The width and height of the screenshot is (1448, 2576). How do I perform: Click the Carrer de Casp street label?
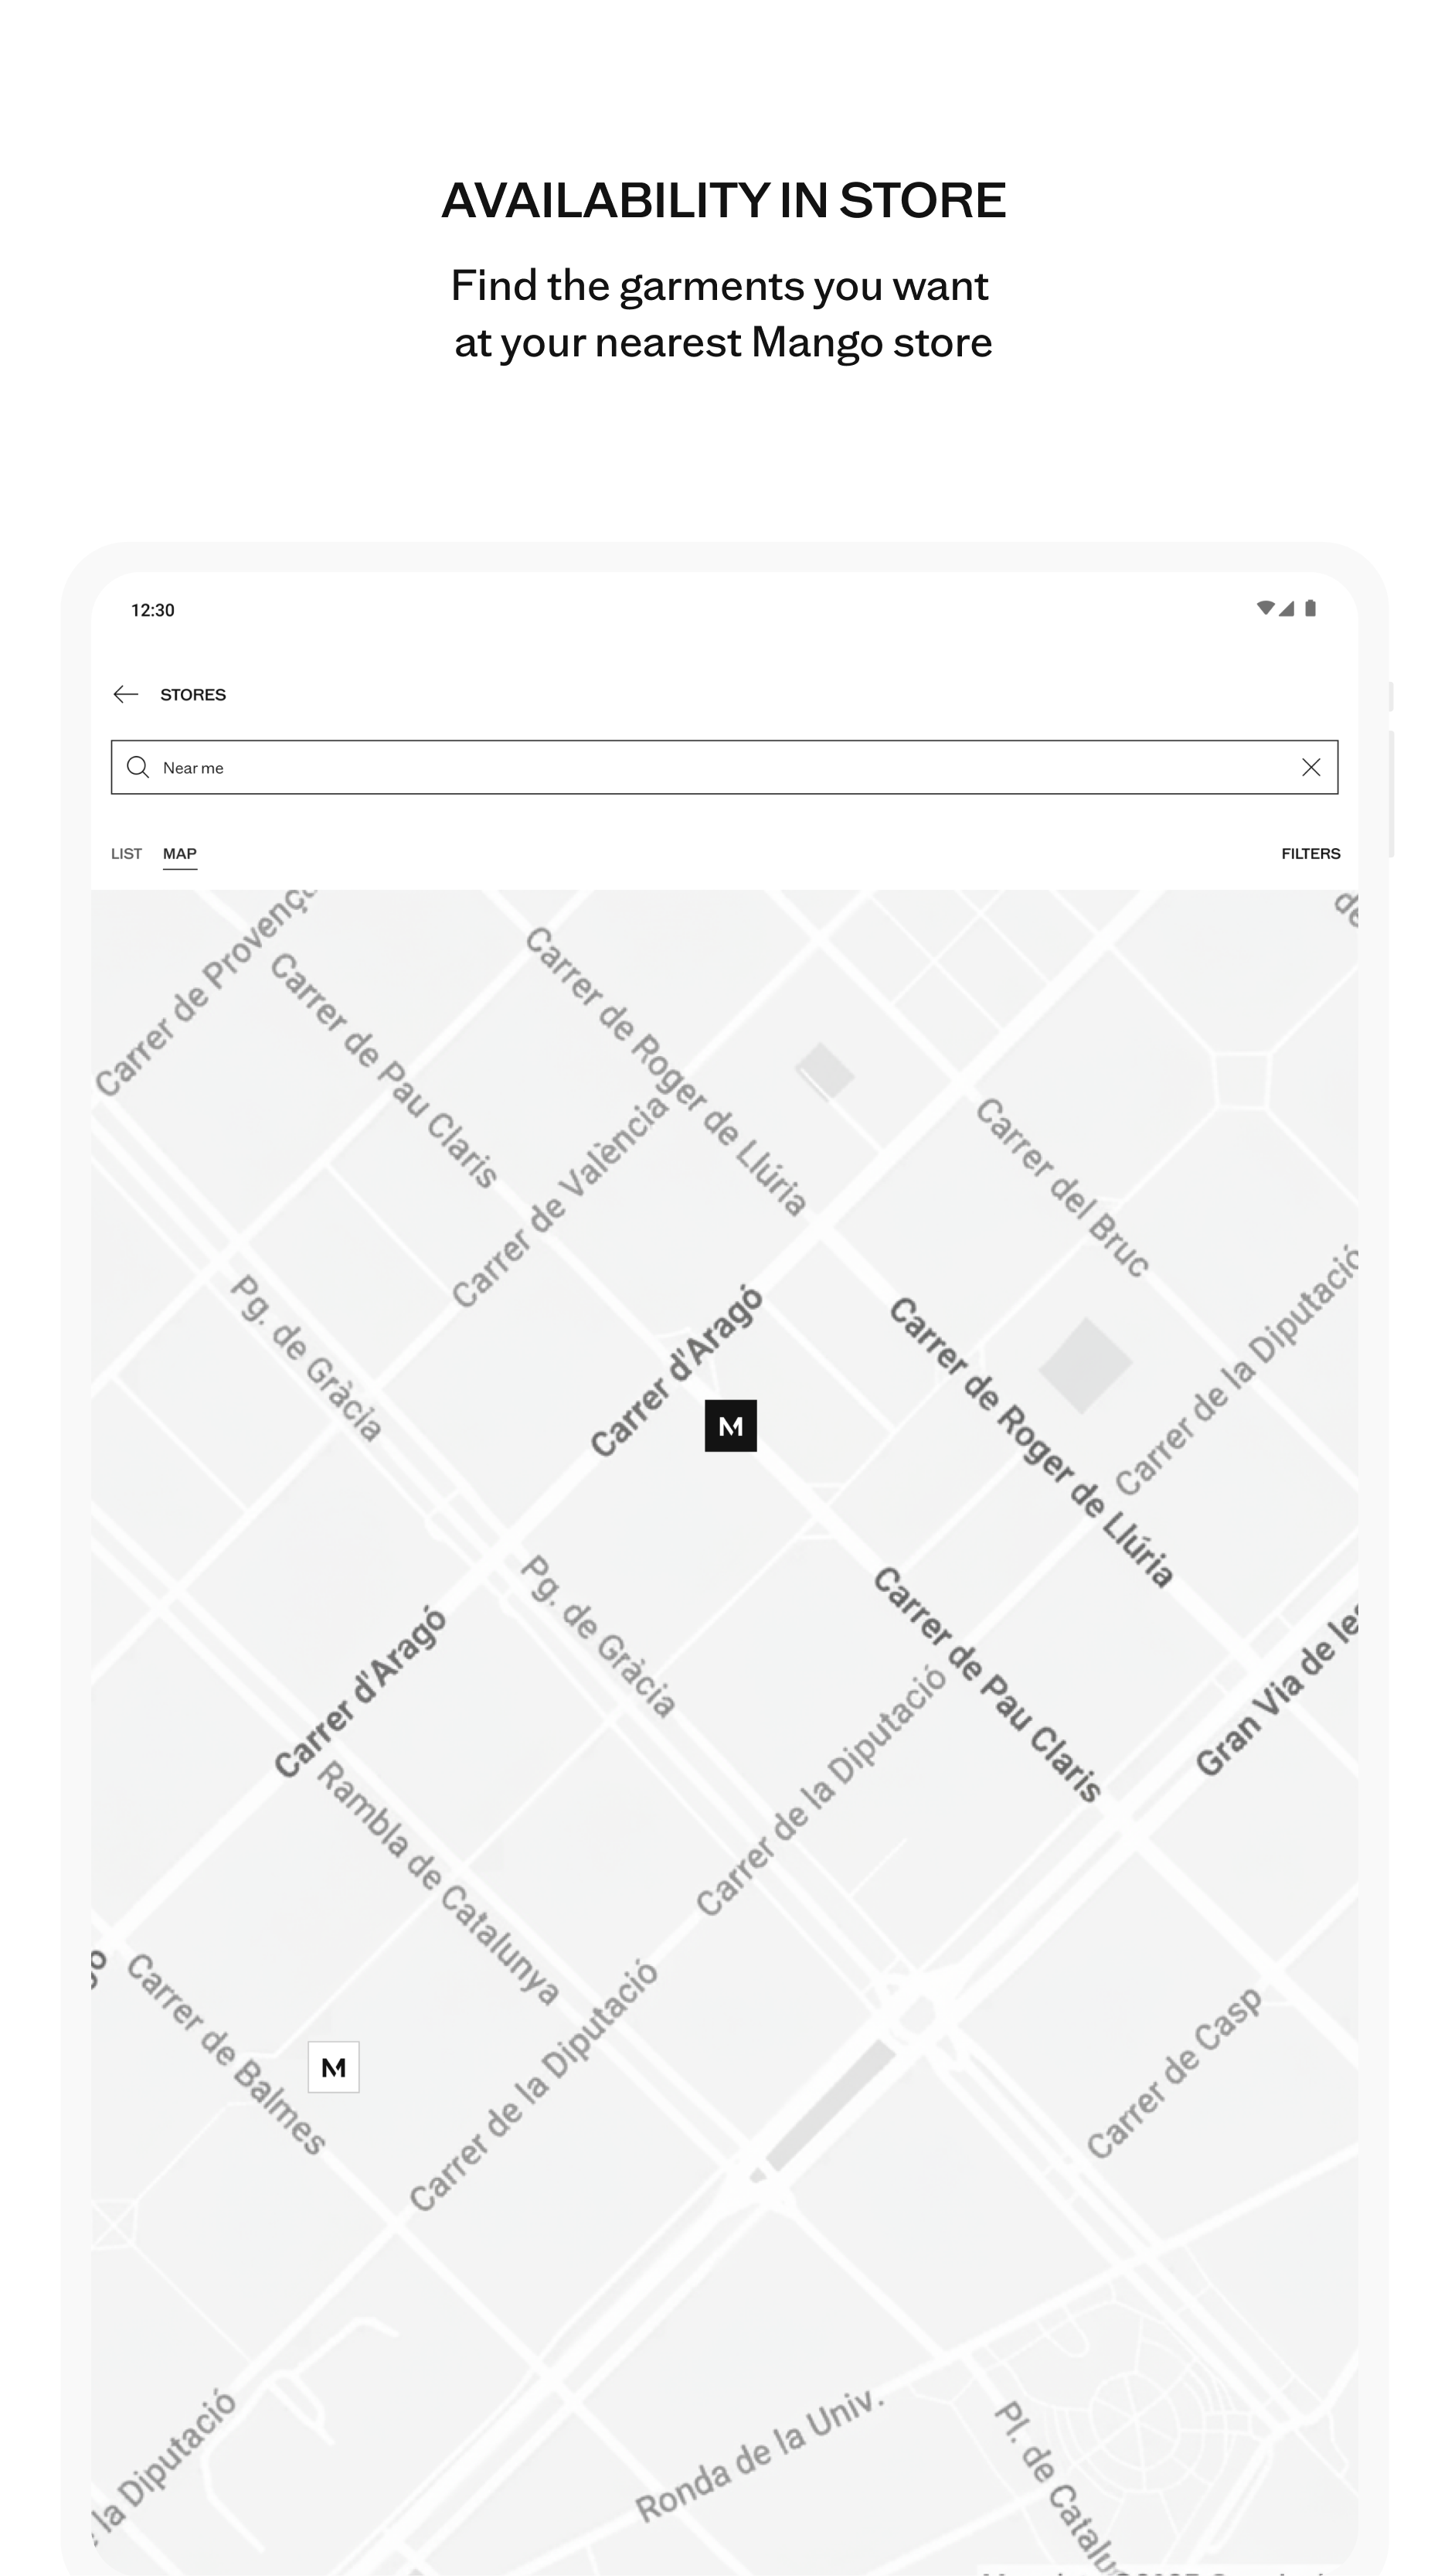[x=1174, y=2074]
